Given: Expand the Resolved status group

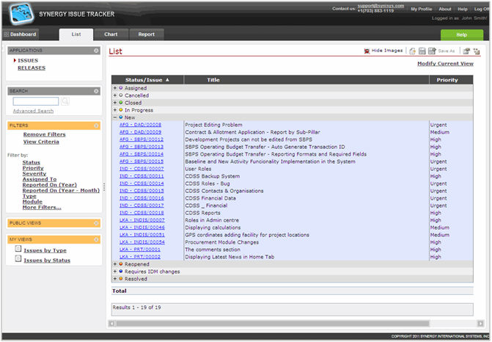Looking at the screenshot, I should tap(115, 279).
